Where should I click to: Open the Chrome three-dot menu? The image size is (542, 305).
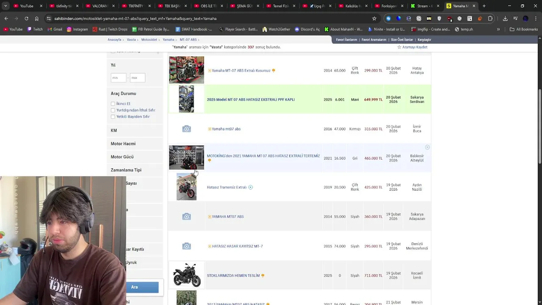click(536, 19)
